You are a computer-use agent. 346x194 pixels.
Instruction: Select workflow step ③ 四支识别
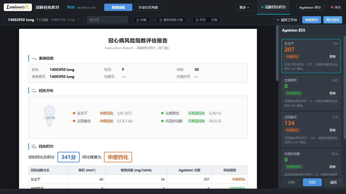pos(206,20)
